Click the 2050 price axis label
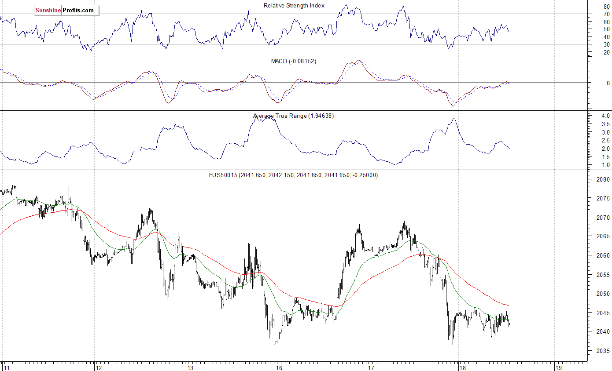The image size is (612, 371). point(603,294)
